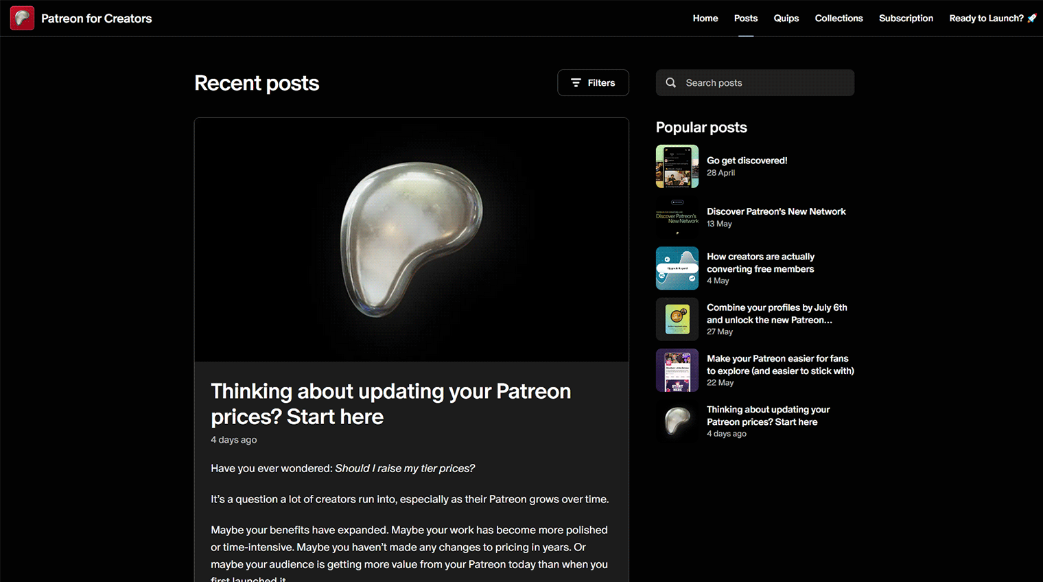
Task: Open 'Combine your profiles by July 6th' post
Action: tap(777, 314)
